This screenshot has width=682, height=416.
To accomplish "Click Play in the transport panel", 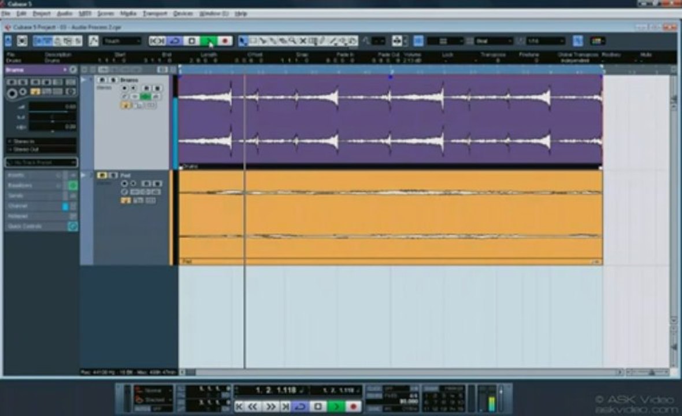I will 336,407.
